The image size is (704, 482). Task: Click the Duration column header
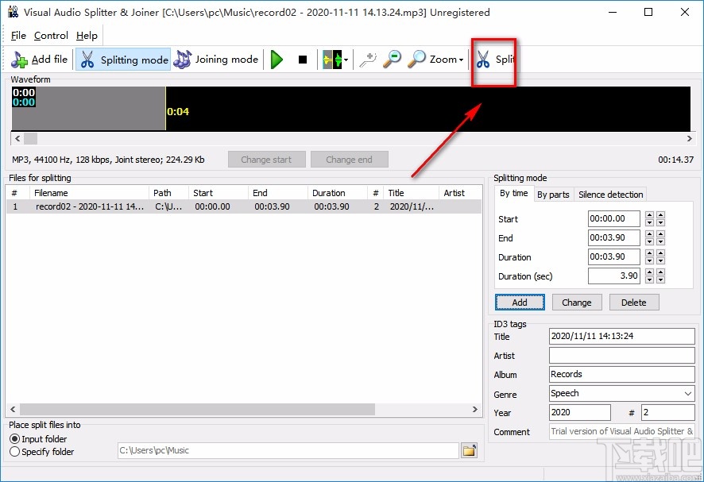coord(338,193)
